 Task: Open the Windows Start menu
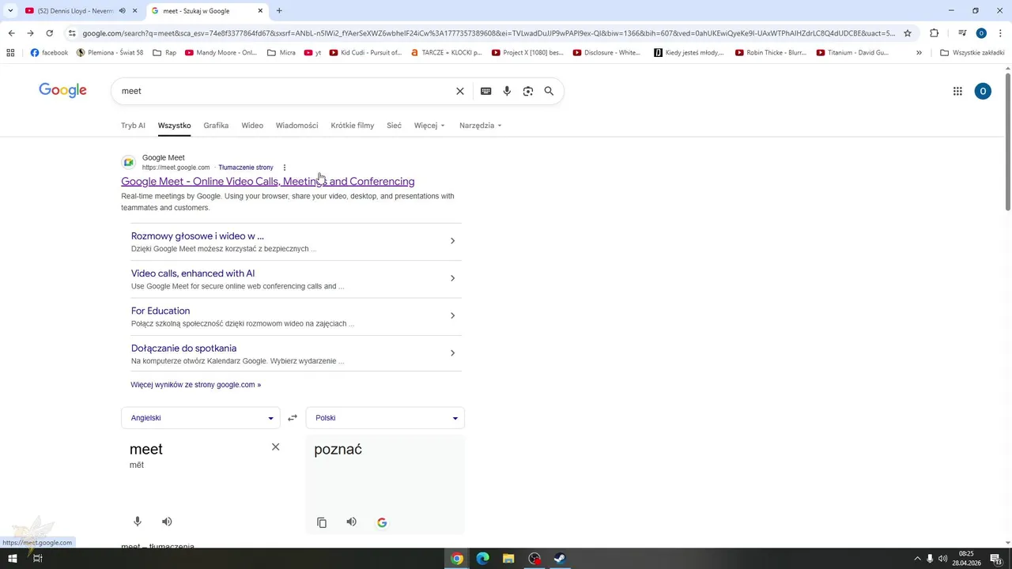pyautogui.click(x=13, y=559)
